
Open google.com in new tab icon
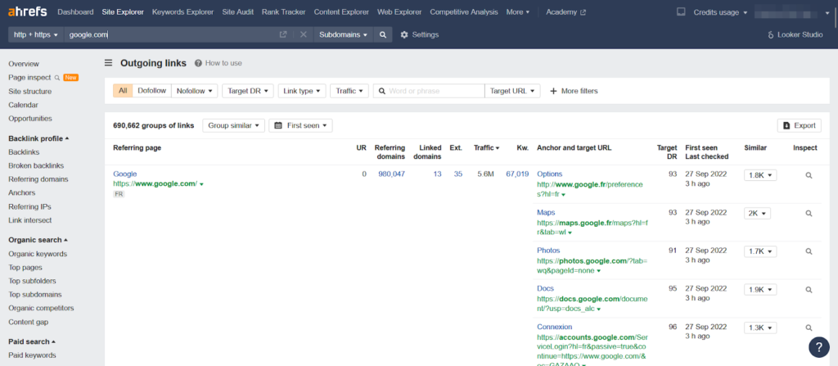[x=283, y=34]
